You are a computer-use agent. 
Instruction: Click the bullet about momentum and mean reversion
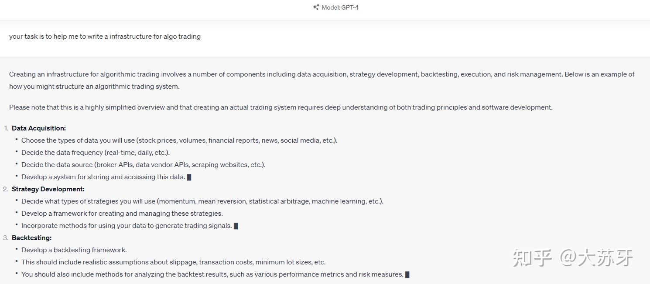pos(202,201)
